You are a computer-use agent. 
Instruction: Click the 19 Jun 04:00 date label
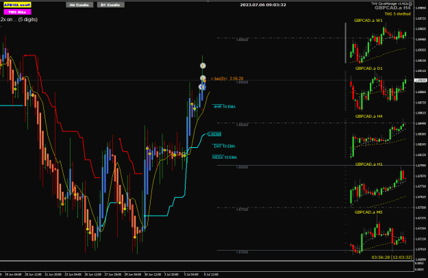(13, 275)
